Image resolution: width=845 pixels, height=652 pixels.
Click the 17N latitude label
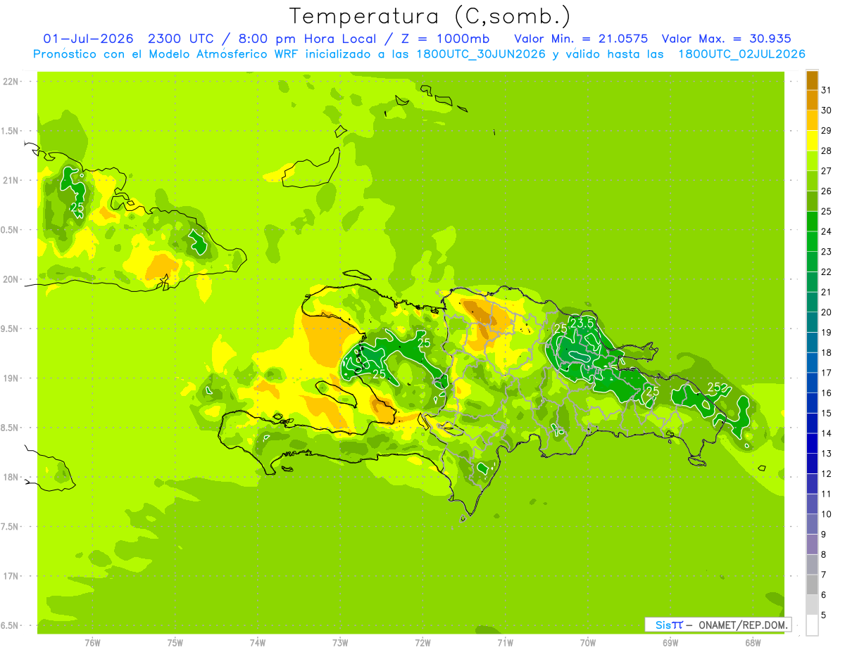11,576
